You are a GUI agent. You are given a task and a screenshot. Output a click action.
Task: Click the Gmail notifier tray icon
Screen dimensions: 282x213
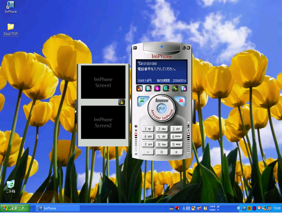tap(259, 208)
